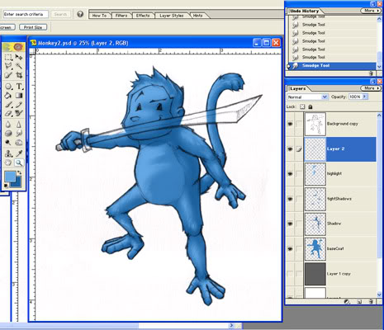Viewport: 384px width, 330px height.
Task: Click the adjustment layer icon in Layers palette
Action: click(x=347, y=302)
